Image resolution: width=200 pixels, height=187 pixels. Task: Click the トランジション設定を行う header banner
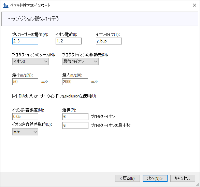[x=100, y=19]
